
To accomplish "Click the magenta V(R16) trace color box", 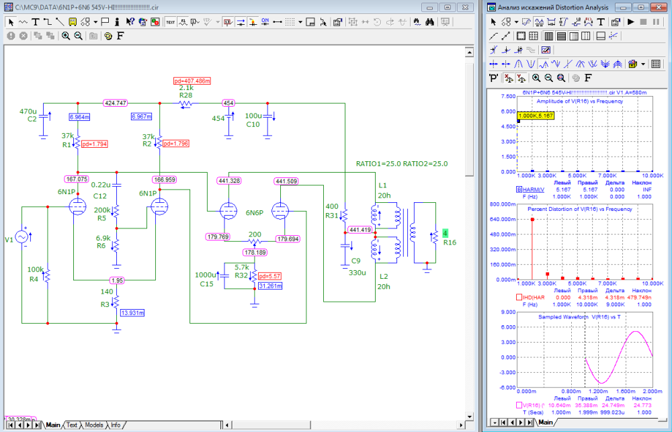I will click(x=518, y=404).
